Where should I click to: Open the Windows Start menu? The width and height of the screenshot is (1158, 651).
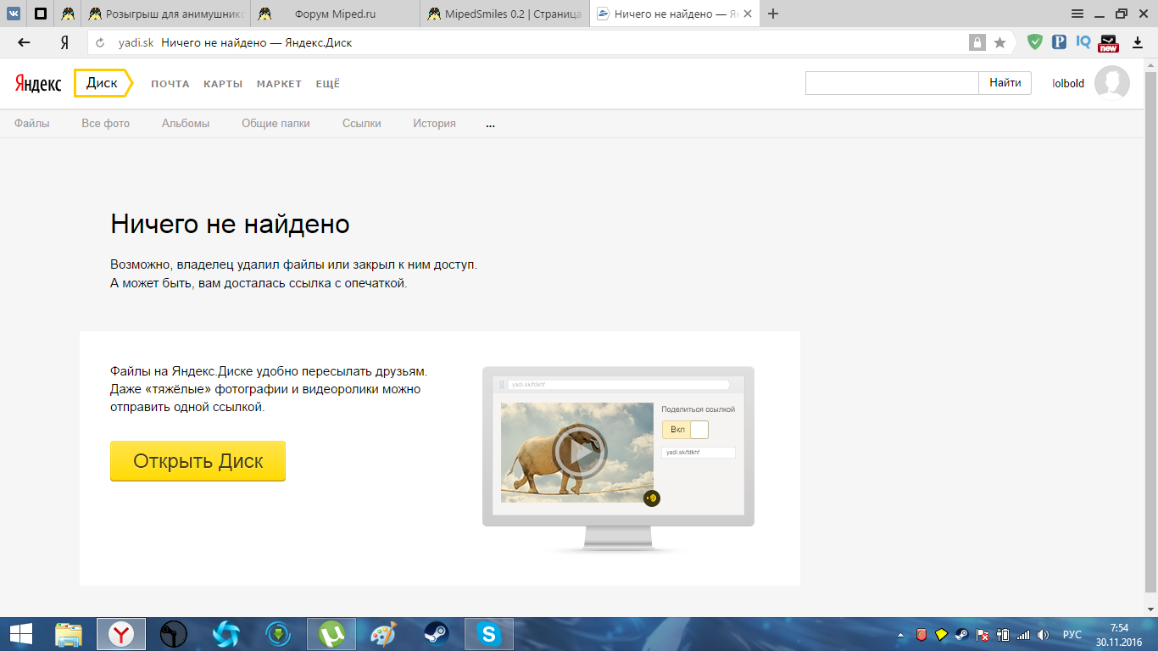pyautogui.click(x=20, y=634)
